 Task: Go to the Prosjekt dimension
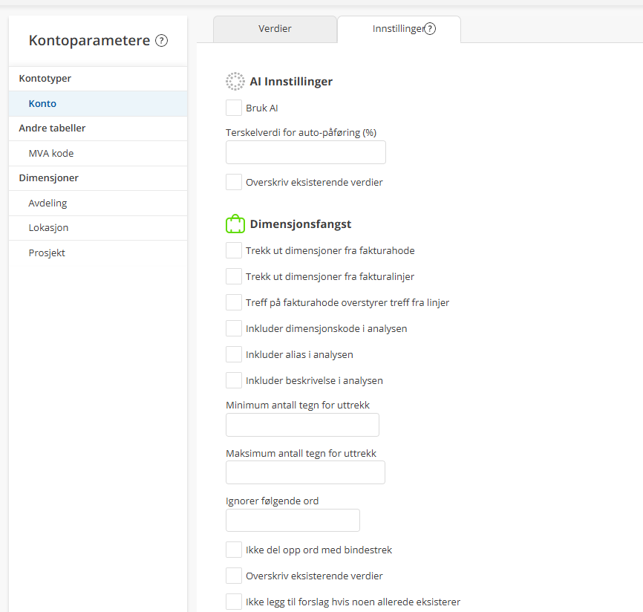47,253
